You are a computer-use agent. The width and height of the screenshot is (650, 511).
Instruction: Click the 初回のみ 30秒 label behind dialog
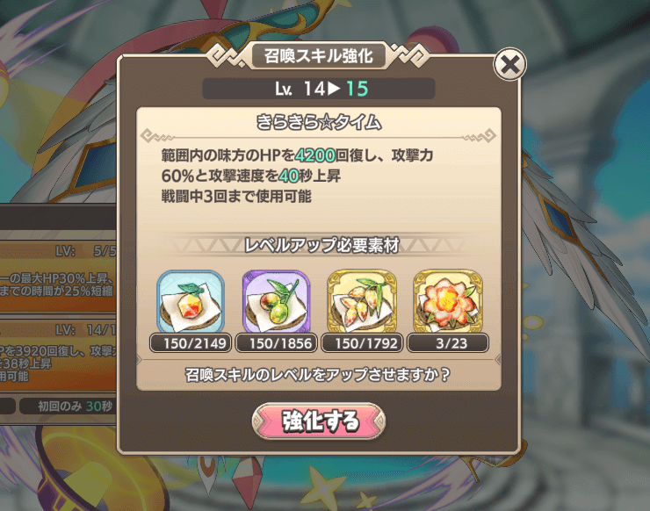pyautogui.click(x=76, y=407)
